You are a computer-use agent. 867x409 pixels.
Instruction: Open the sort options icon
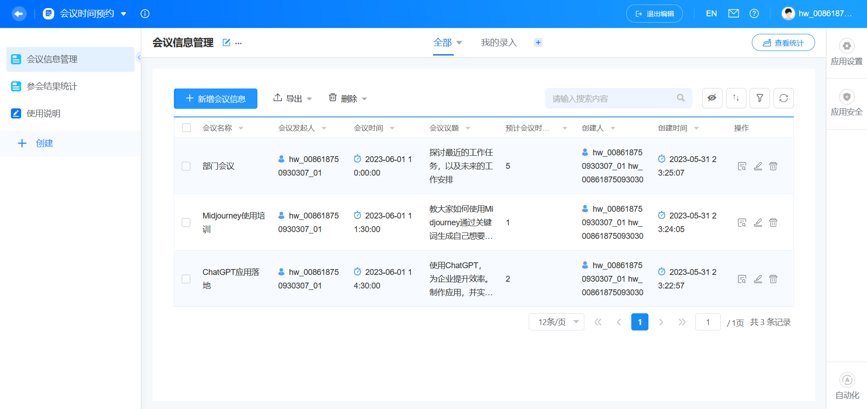point(736,98)
